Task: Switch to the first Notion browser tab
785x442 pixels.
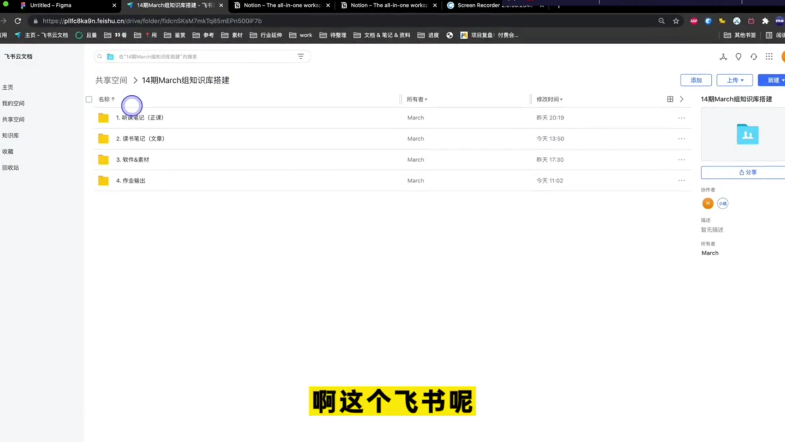Action: click(281, 5)
